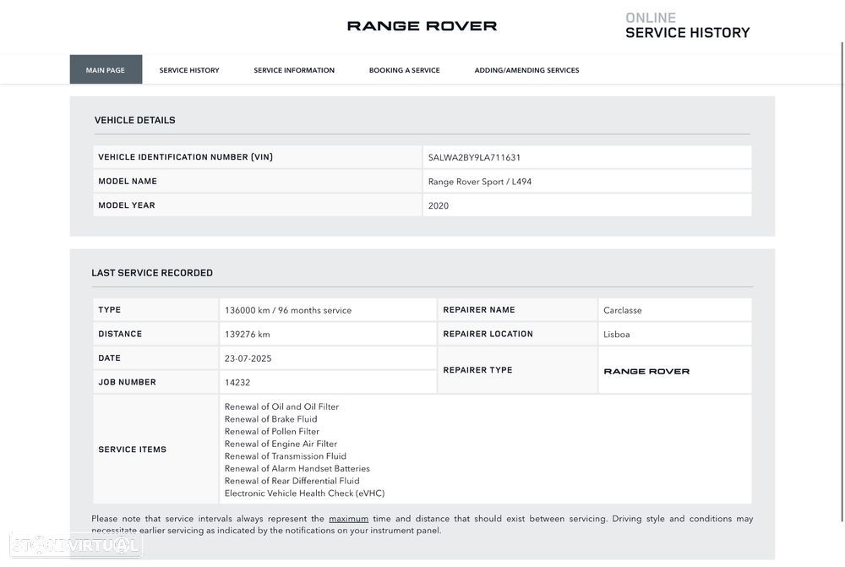Image resolution: width=845 pixels, height=567 pixels.
Task: Click the Service Items label
Action: pos(132,450)
